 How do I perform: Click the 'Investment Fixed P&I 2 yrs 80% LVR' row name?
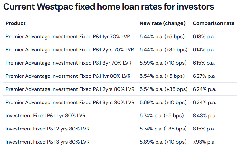click(x=47, y=129)
